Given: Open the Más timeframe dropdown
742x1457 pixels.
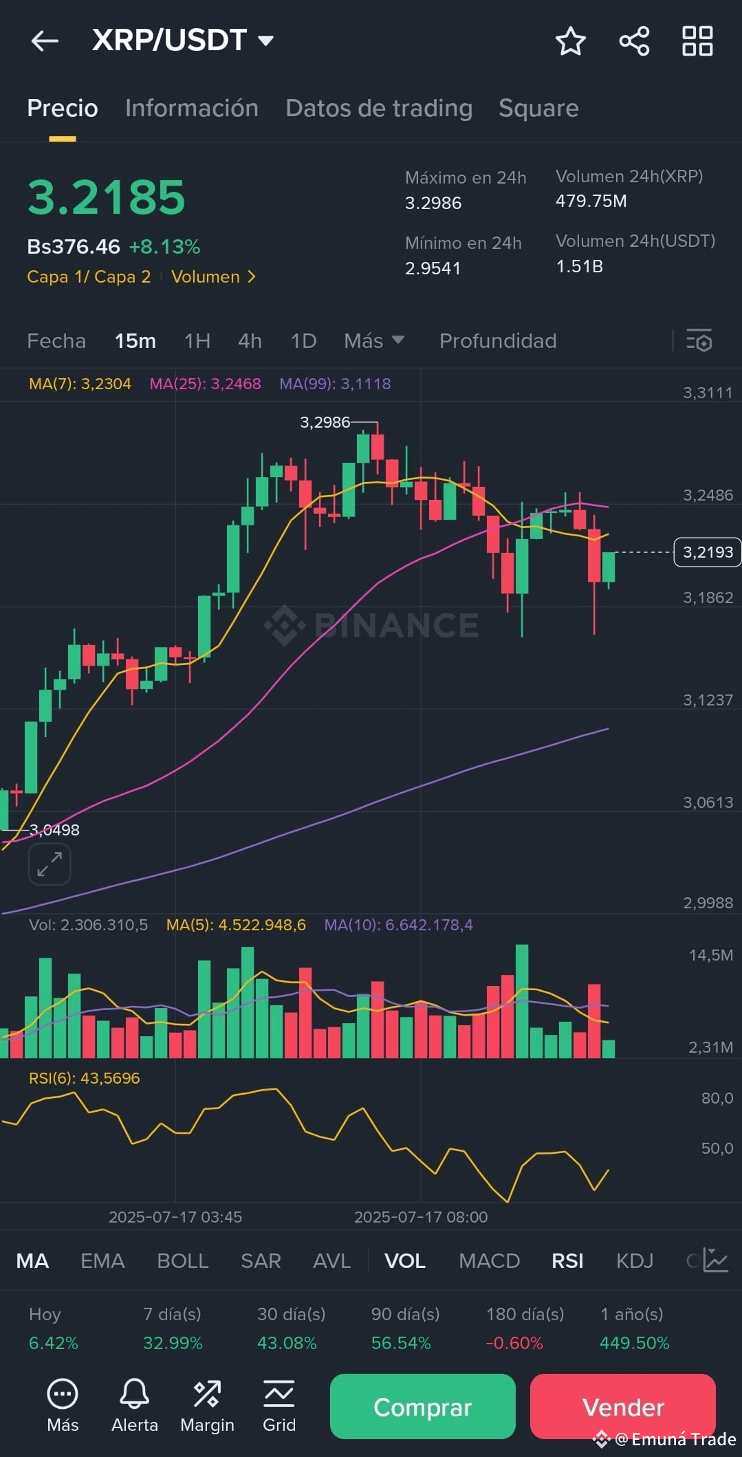Looking at the screenshot, I should tap(374, 340).
